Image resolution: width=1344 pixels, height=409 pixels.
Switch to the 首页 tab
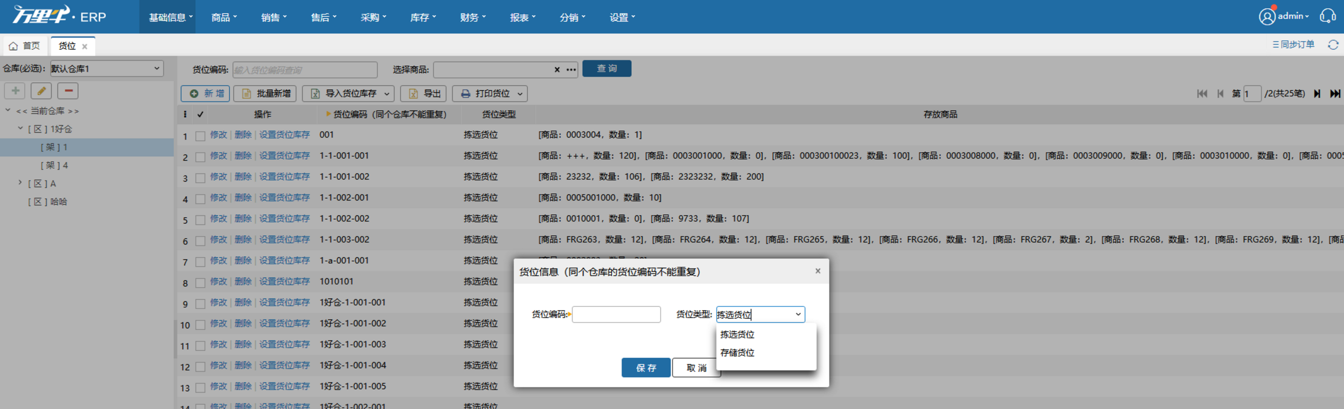(24, 46)
